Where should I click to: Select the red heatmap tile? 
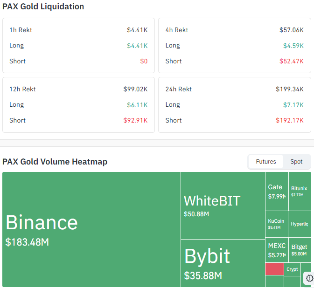(x=274, y=269)
